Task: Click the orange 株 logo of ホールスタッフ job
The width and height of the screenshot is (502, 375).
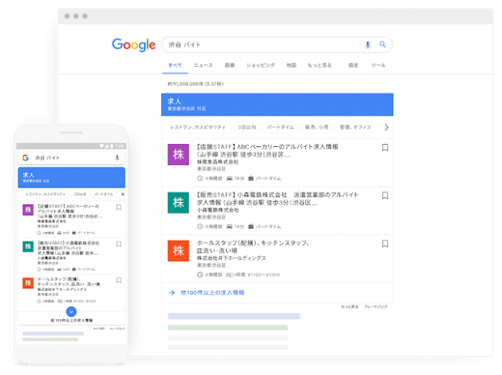Action: click(x=178, y=251)
